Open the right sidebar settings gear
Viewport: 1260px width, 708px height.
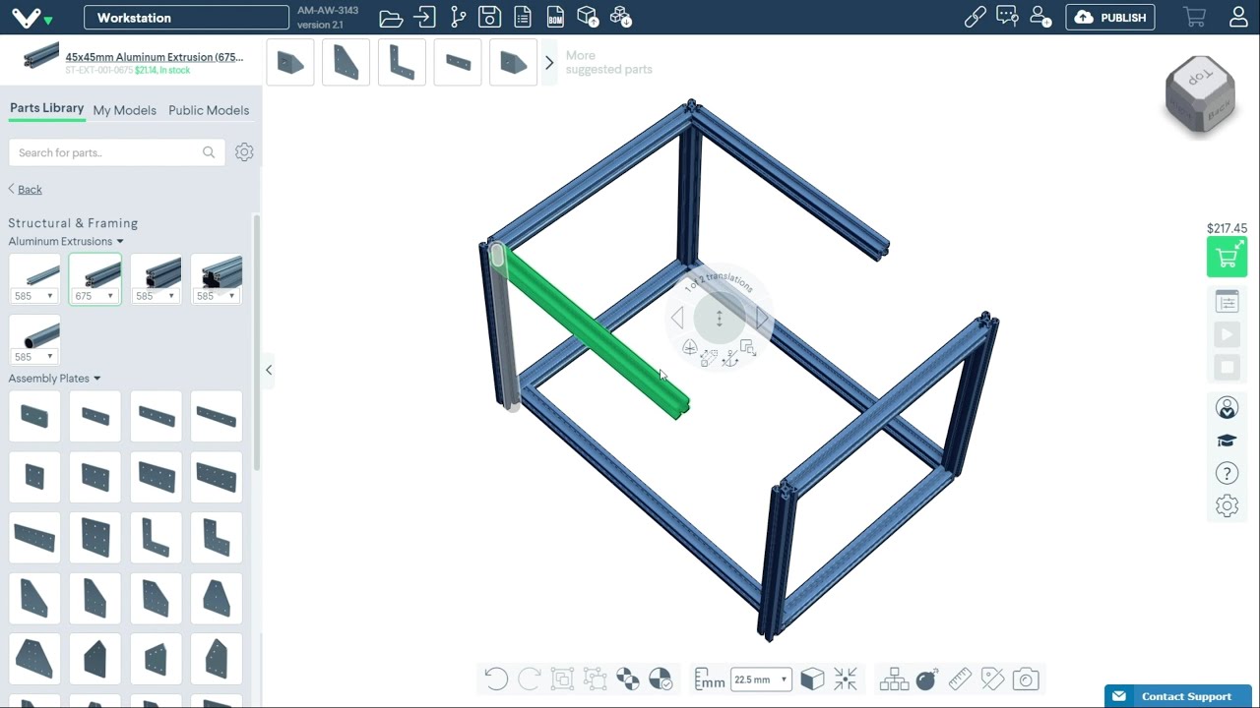1227,505
